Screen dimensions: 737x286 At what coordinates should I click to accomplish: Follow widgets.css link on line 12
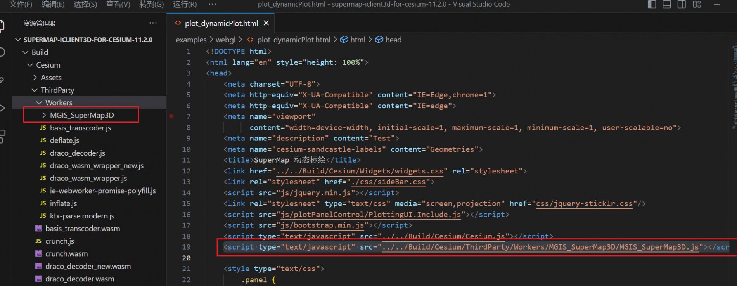click(x=359, y=171)
